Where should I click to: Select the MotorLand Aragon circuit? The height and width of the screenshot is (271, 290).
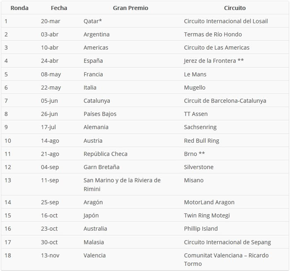coord(209,202)
